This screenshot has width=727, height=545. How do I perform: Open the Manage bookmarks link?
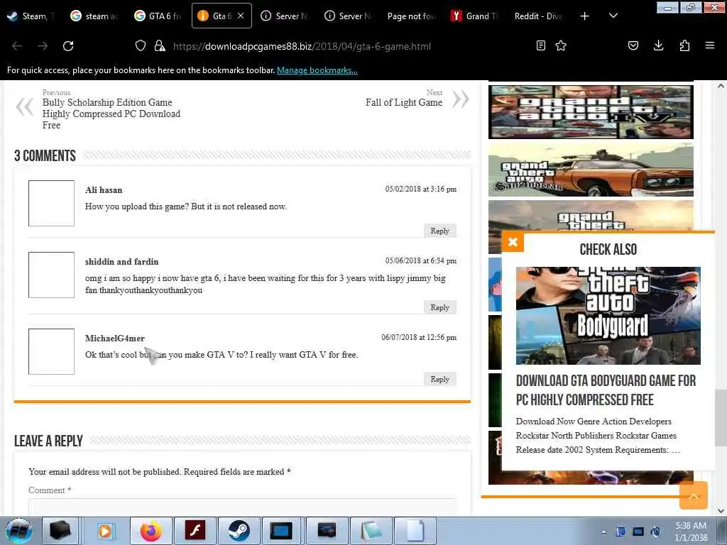tap(317, 70)
